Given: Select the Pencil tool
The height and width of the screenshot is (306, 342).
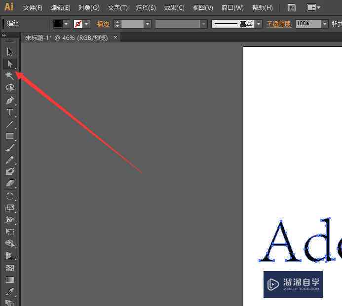Looking at the screenshot, I should pos(10,160).
